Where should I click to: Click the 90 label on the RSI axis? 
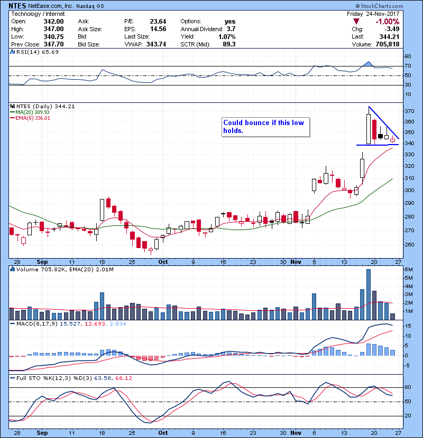(408, 56)
